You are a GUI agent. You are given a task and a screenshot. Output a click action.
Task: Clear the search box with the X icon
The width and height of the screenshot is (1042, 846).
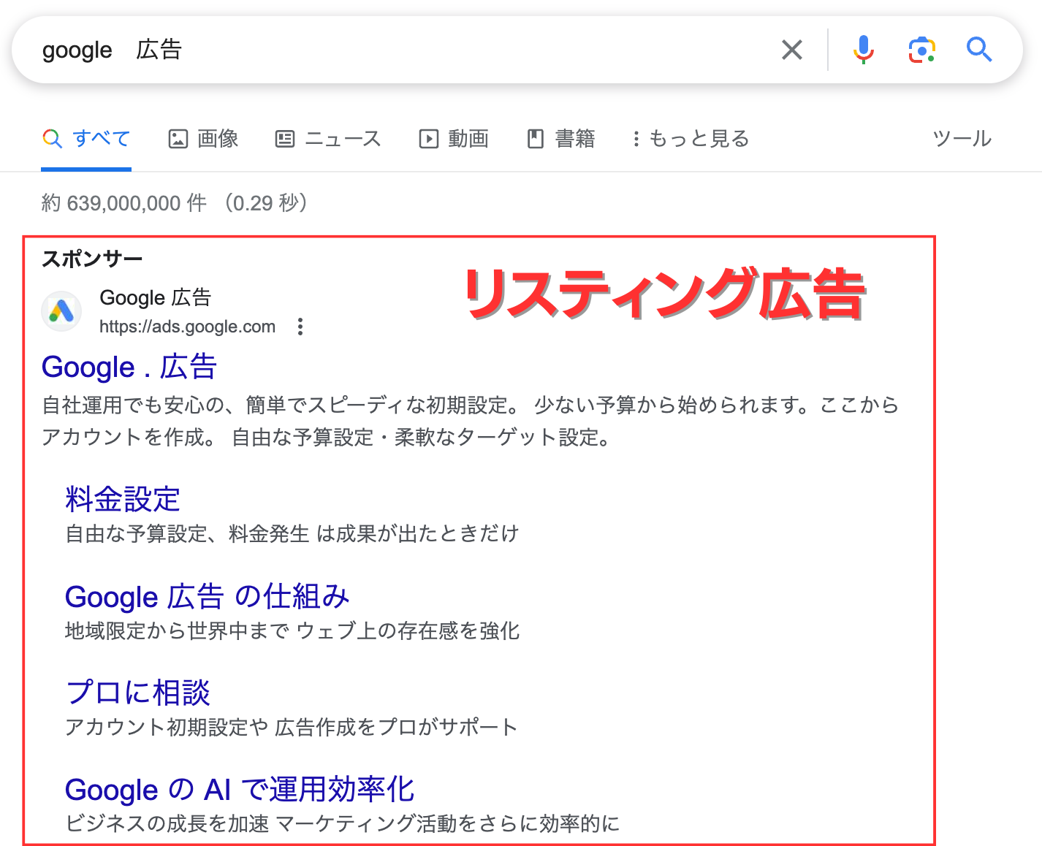(x=792, y=50)
